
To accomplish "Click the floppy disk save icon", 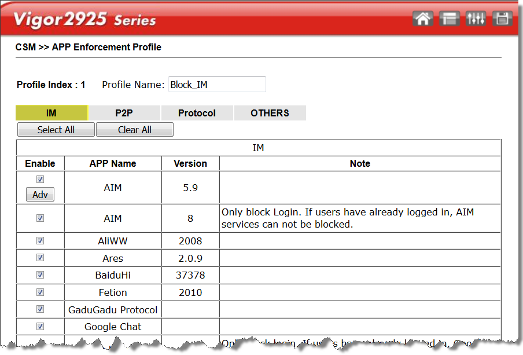I will (502, 19).
